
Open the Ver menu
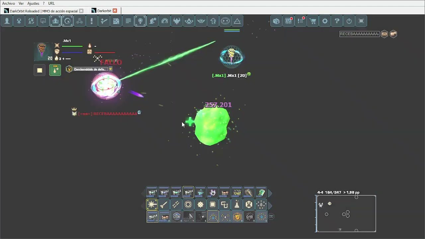[21, 3]
